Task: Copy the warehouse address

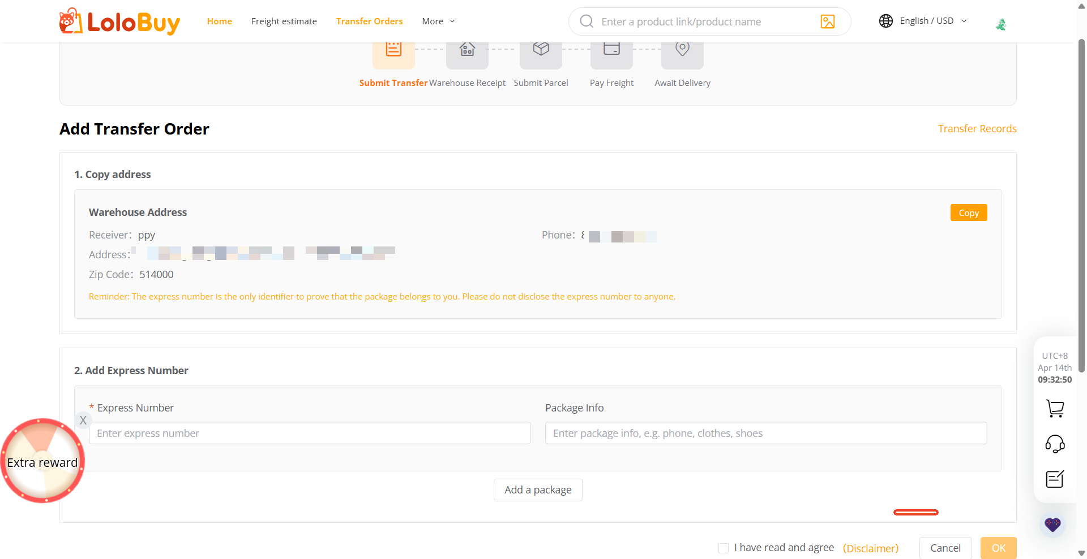Action: point(969,213)
